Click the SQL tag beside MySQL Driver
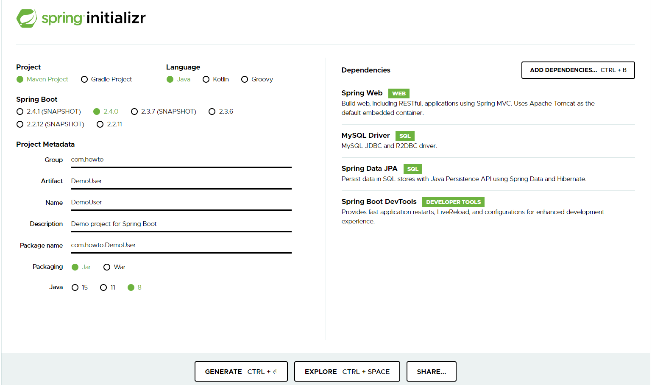Image resolution: width=652 pixels, height=385 pixels. 404,136
